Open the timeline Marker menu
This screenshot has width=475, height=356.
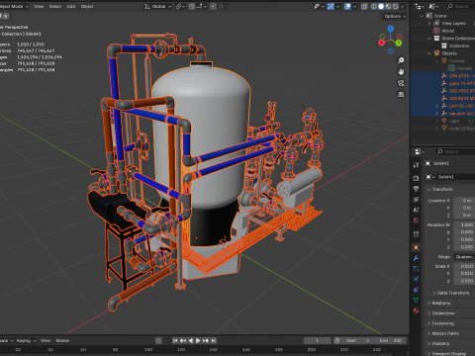(62, 340)
